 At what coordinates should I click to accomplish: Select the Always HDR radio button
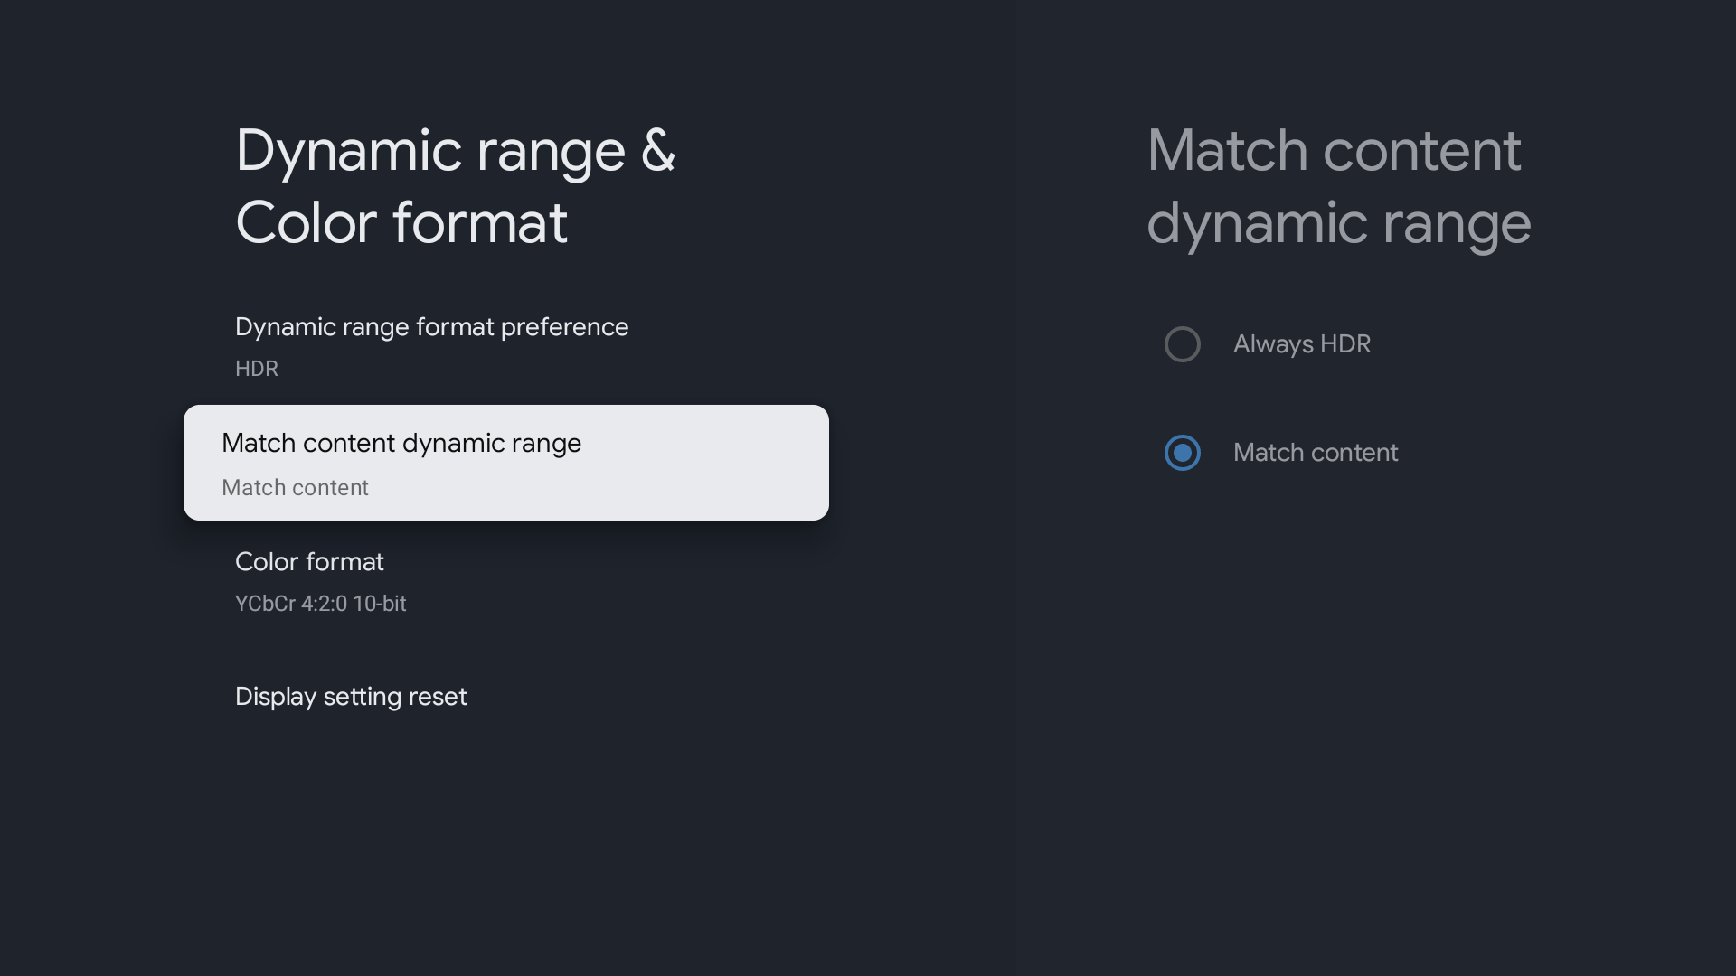pyautogui.click(x=1182, y=344)
